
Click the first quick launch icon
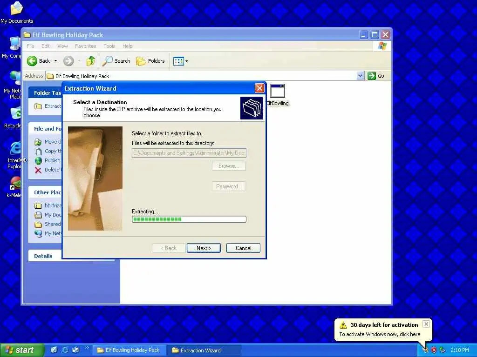pyautogui.click(x=54, y=350)
